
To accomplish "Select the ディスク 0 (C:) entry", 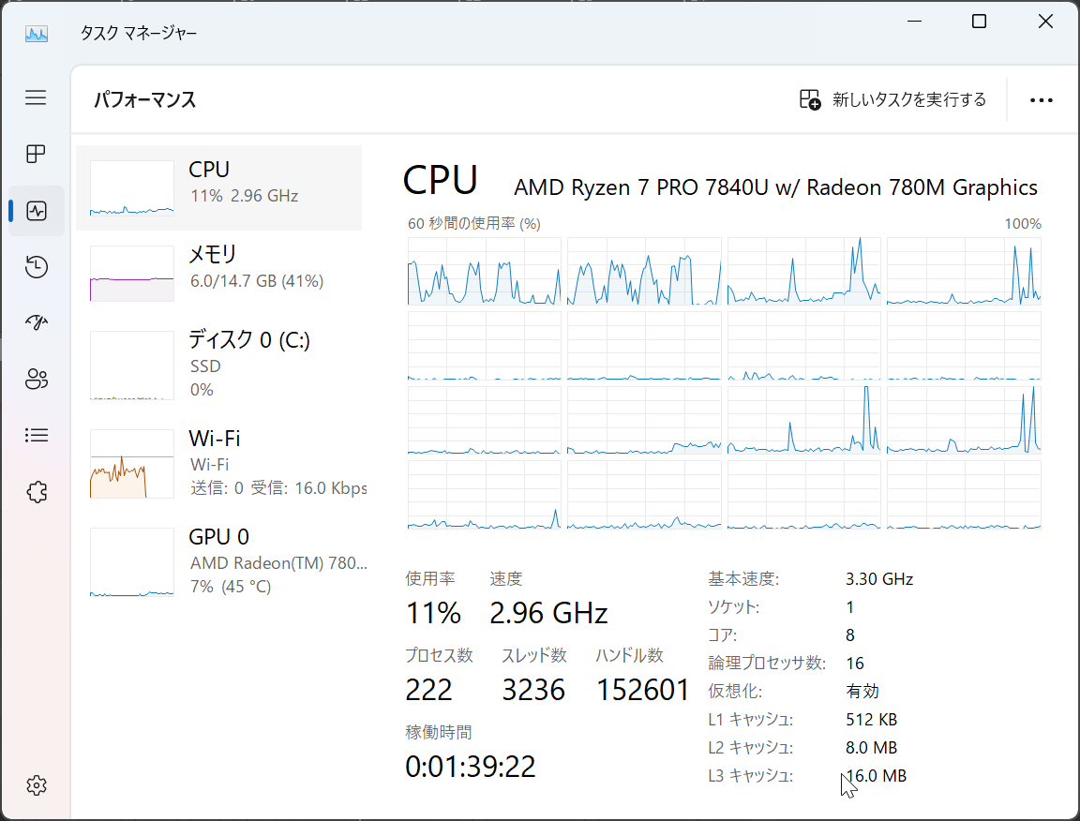I will tap(218, 364).
